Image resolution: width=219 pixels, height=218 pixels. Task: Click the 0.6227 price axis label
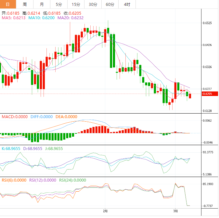207,89
